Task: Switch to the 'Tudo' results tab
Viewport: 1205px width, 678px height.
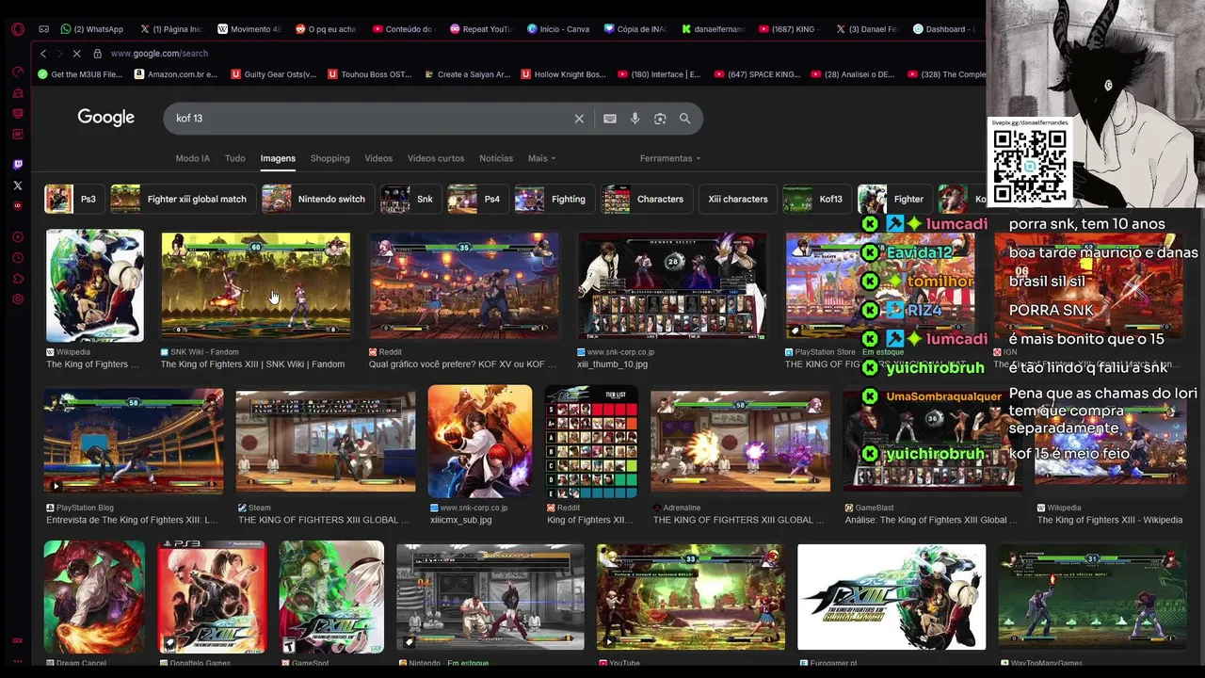Action: [x=235, y=158]
